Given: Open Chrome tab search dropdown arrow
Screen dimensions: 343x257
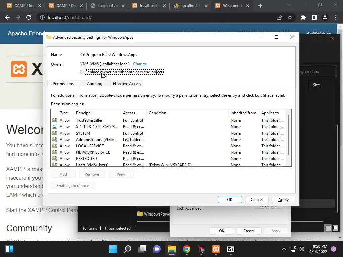Looking at the screenshot, I should [x=289, y=5].
